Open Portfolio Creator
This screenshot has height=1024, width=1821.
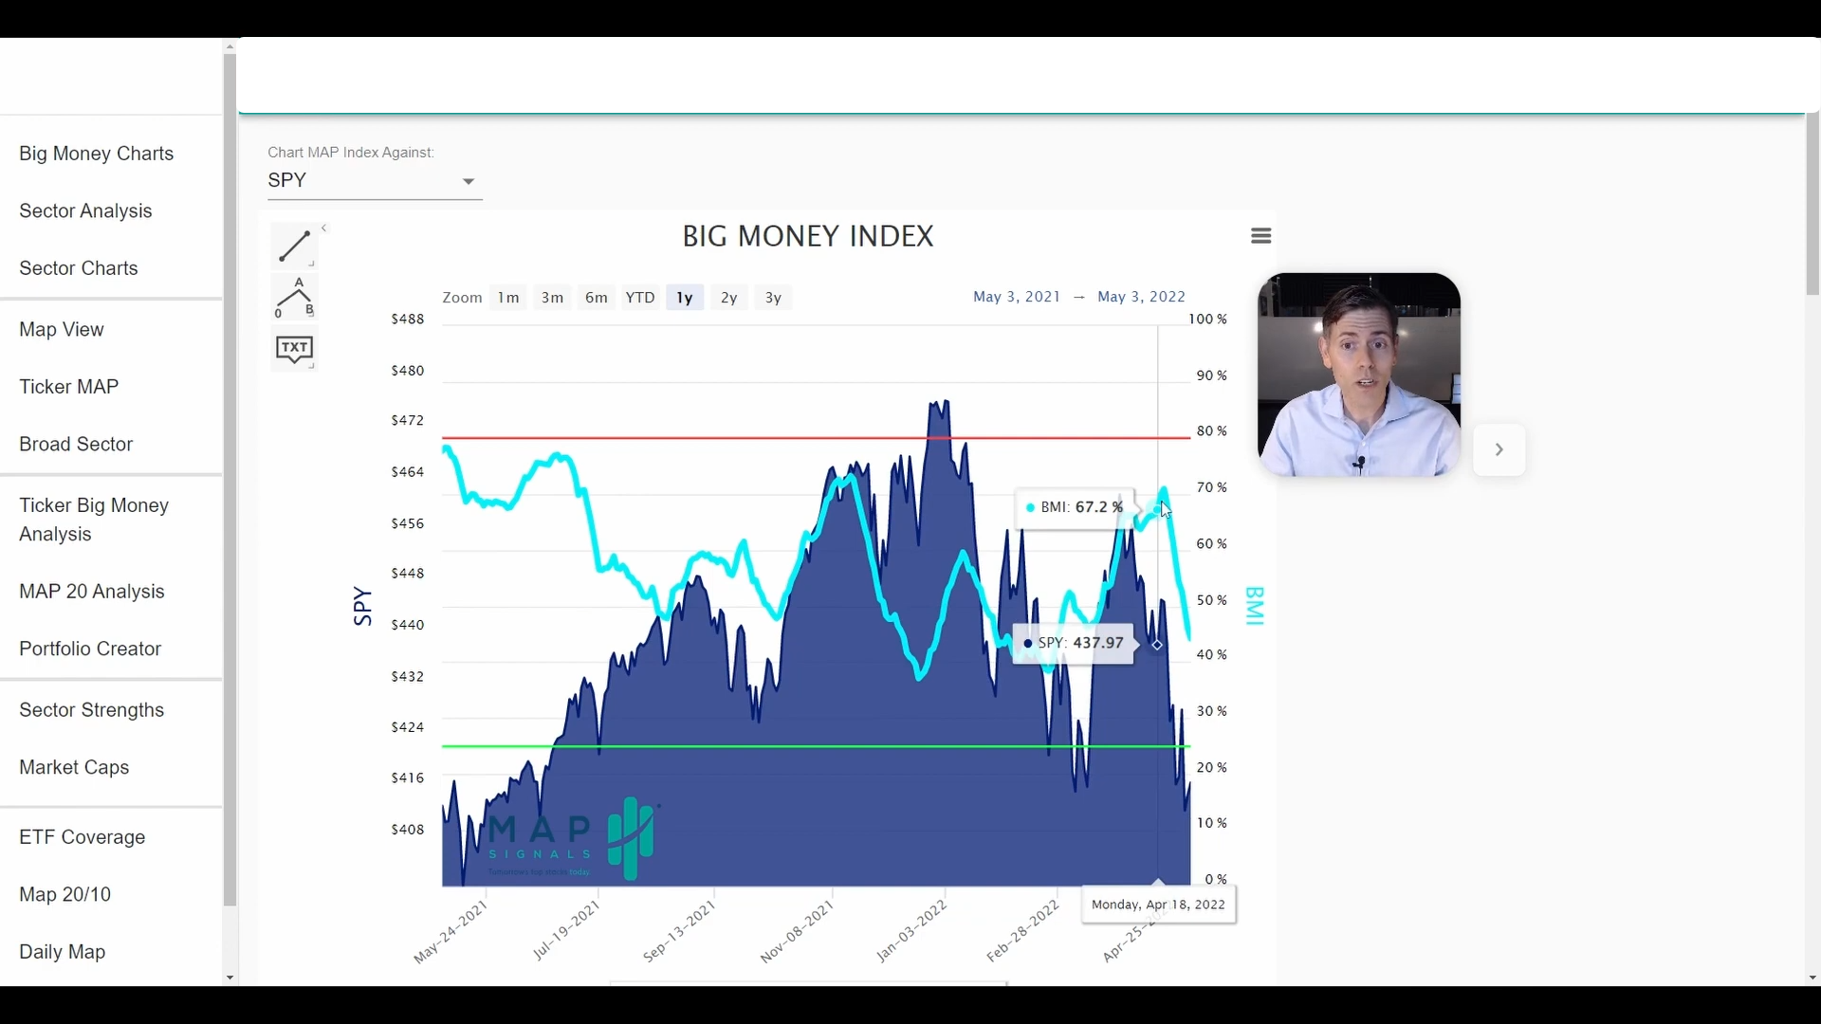click(90, 649)
